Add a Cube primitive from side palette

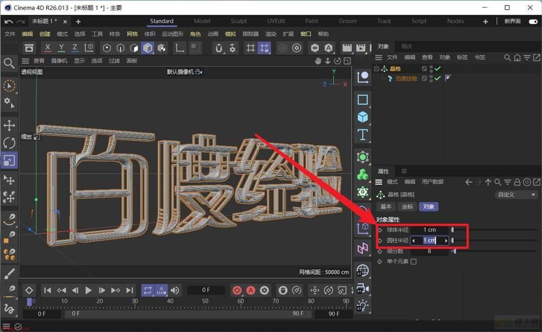pos(363,117)
